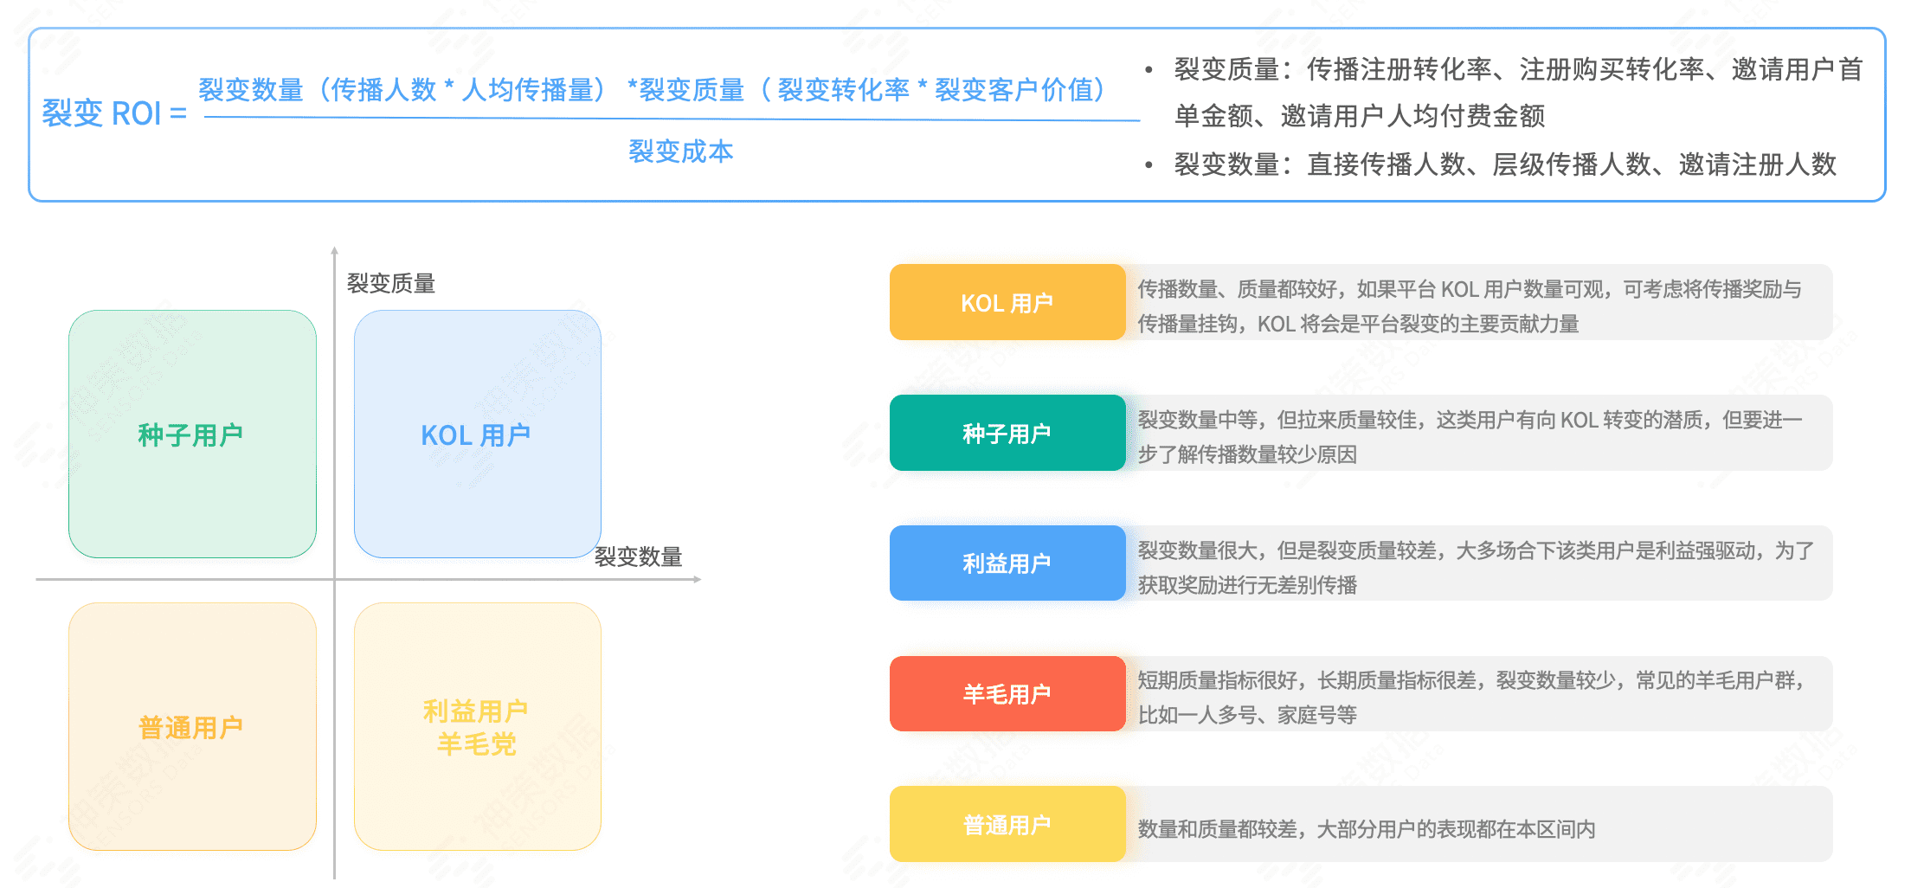Click the formula numerator starting 裂变数量（传播人数
The height and width of the screenshot is (888, 1911).
pos(653,89)
